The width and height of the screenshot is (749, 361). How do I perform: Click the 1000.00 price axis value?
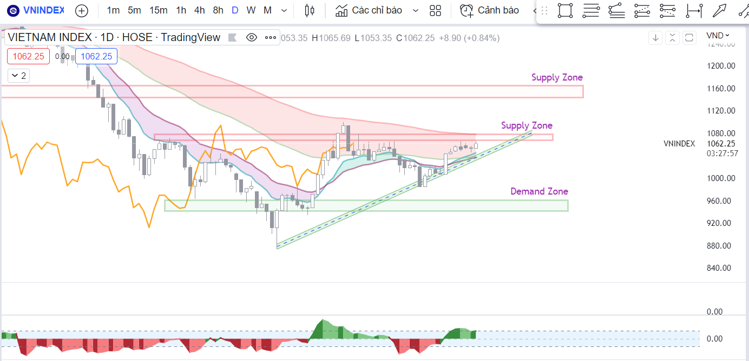721,178
